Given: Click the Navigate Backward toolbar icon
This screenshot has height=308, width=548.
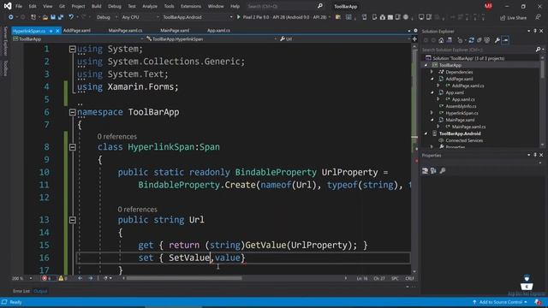Looking at the screenshot, I should [11, 17].
